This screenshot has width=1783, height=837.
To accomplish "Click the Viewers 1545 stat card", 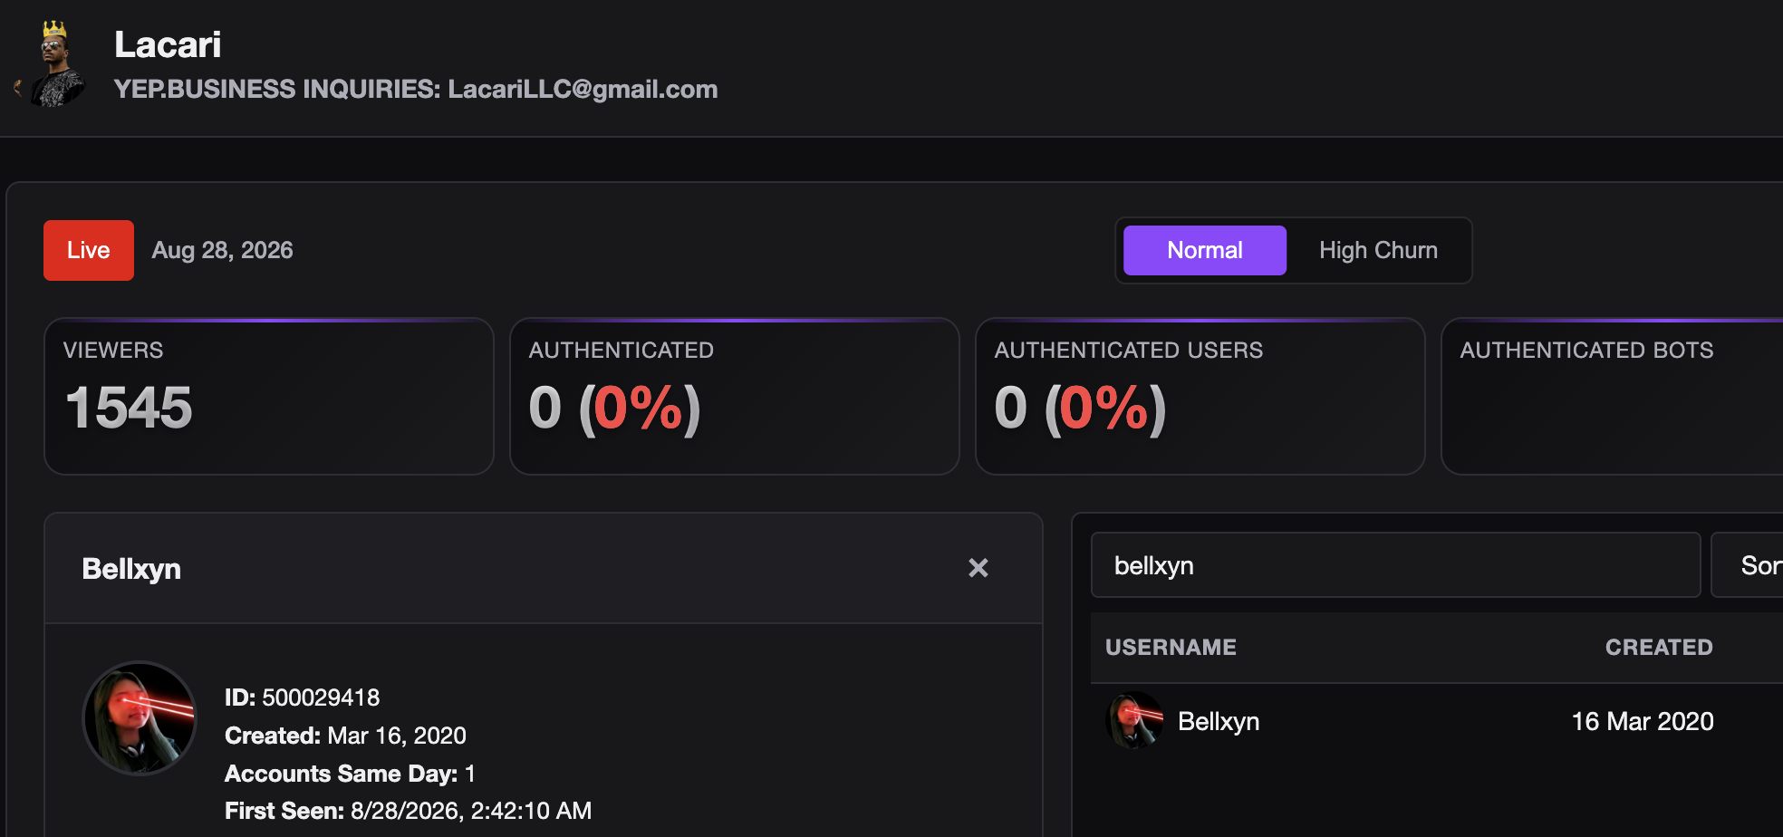I will tap(269, 396).
